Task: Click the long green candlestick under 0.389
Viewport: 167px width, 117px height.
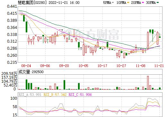Action: pyautogui.click(x=26, y=27)
